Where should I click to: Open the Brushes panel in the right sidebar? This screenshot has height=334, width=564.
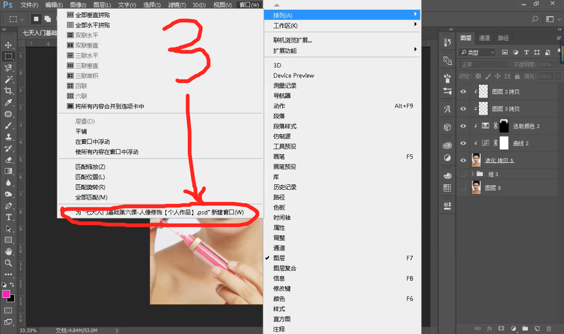[x=447, y=78]
